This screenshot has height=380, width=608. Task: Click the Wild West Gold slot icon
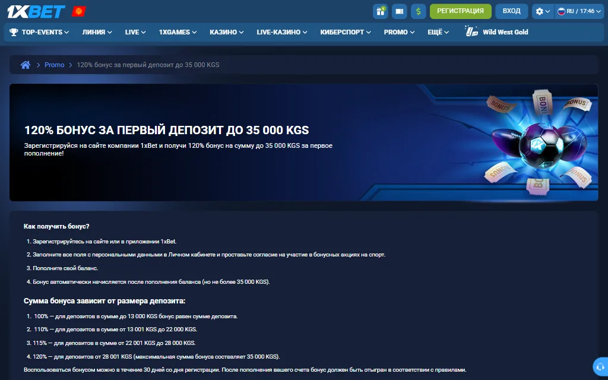471,31
